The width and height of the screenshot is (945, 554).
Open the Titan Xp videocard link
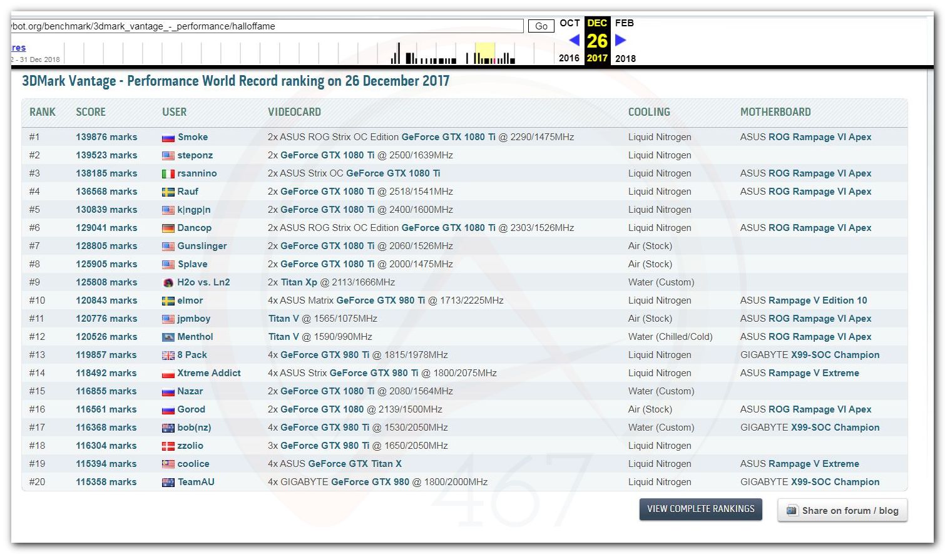coord(299,282)
